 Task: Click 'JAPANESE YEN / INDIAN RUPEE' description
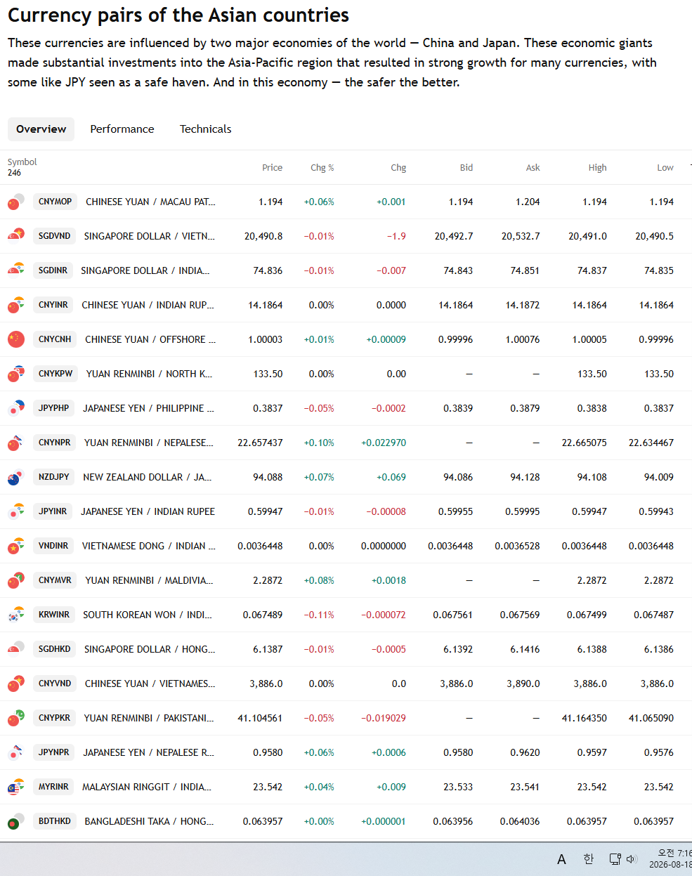pos(148,511)
